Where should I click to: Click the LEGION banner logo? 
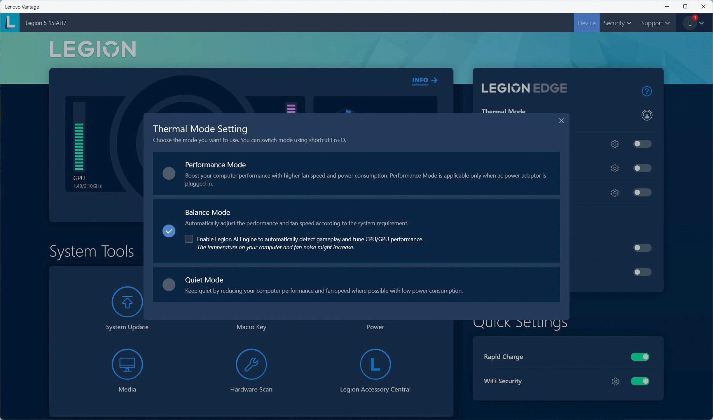click(93, 49)
